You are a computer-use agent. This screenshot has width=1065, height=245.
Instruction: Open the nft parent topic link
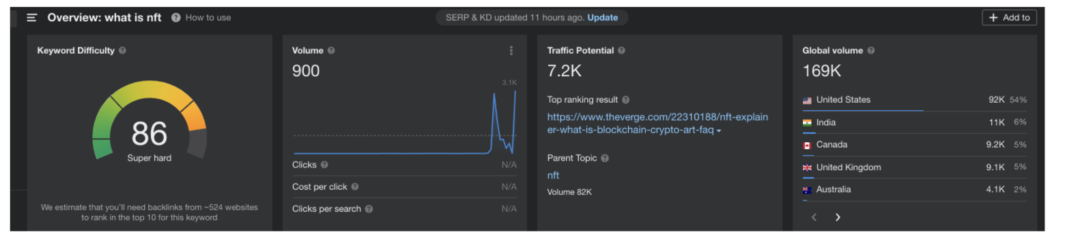[x=553, y=175]
